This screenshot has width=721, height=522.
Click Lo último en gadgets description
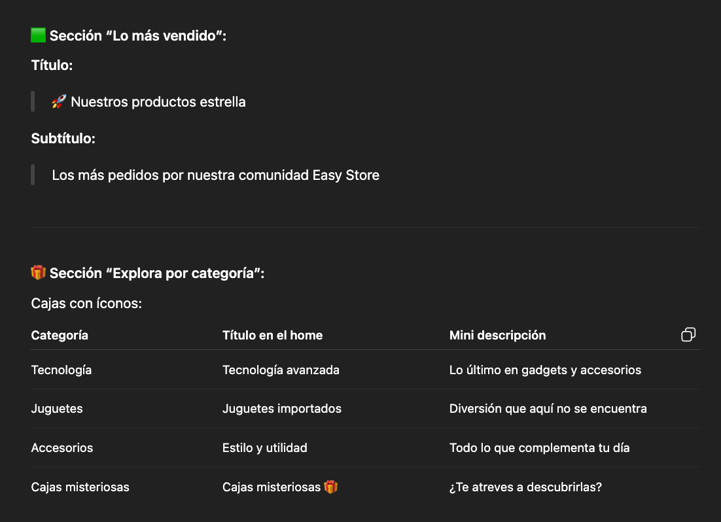546,370
